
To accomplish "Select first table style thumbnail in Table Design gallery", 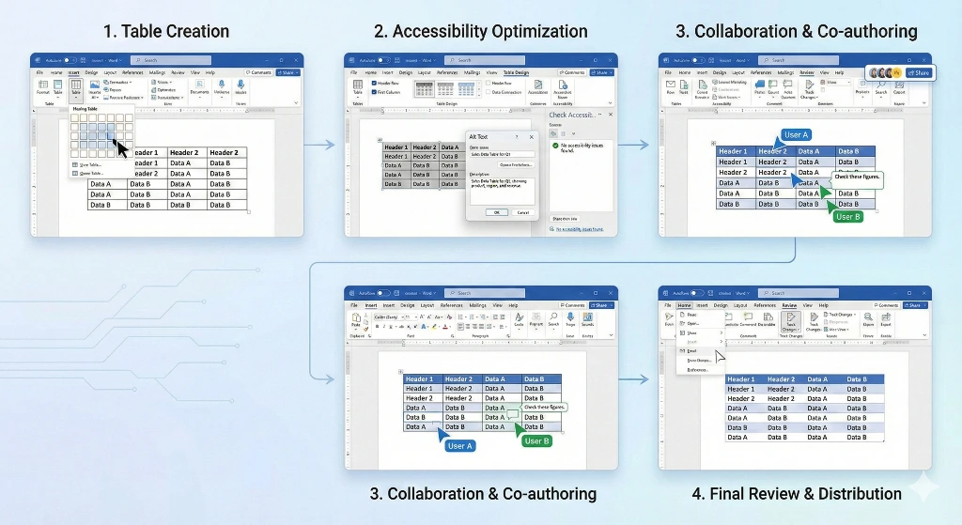I will 424,89.
